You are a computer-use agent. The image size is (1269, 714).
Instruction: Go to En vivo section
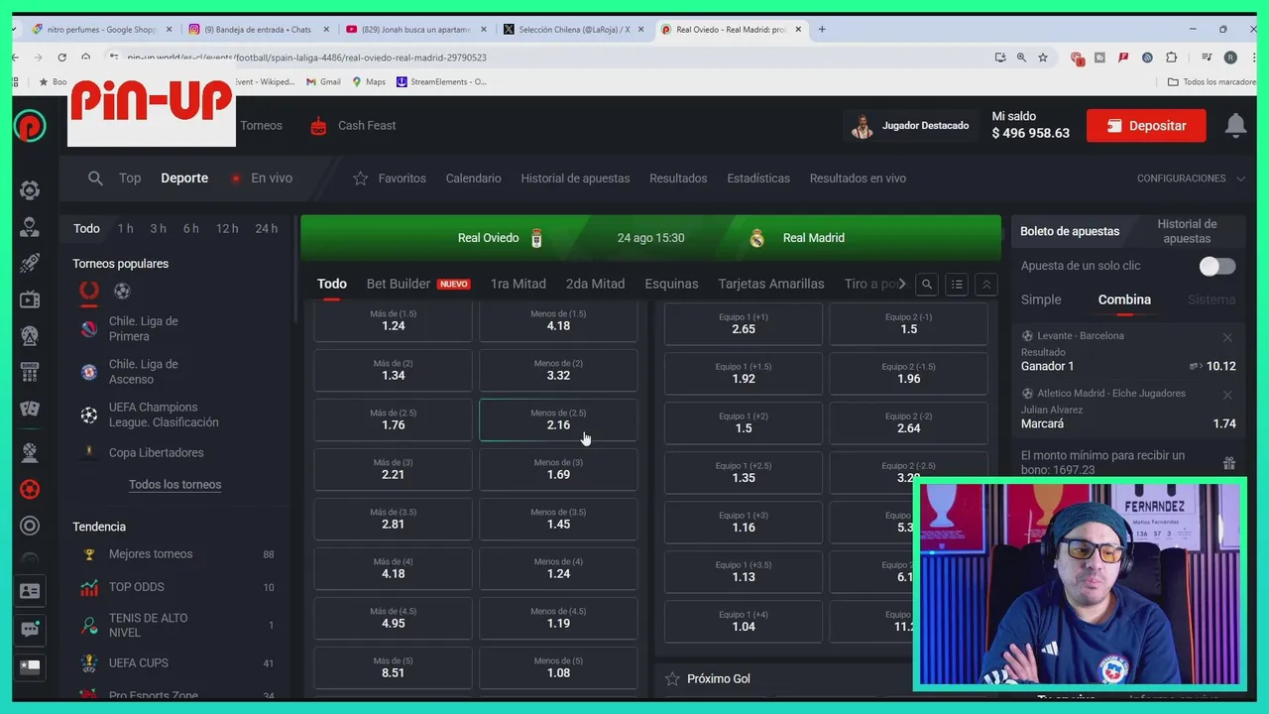262,178
